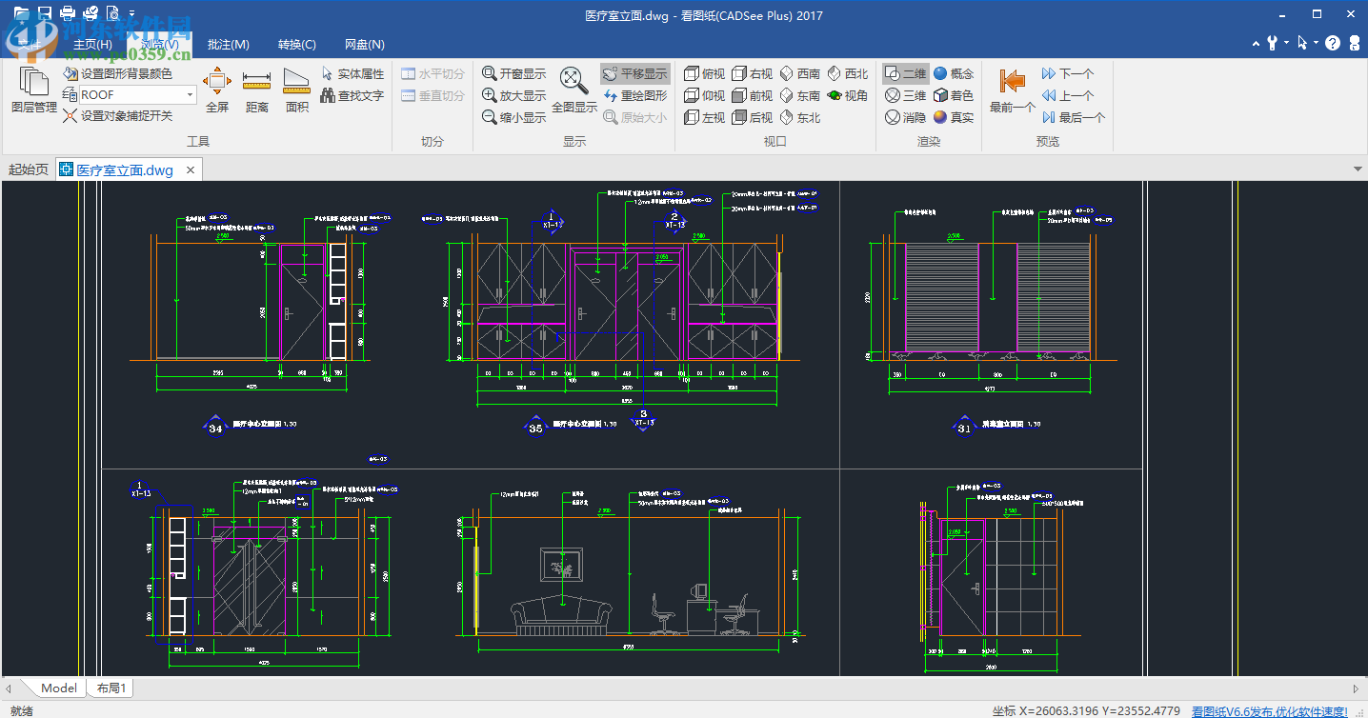The width and height of the screenshot is (1368, 718).
Task: Select the 距离 distance measuring tool
Action: pos(257,90)
